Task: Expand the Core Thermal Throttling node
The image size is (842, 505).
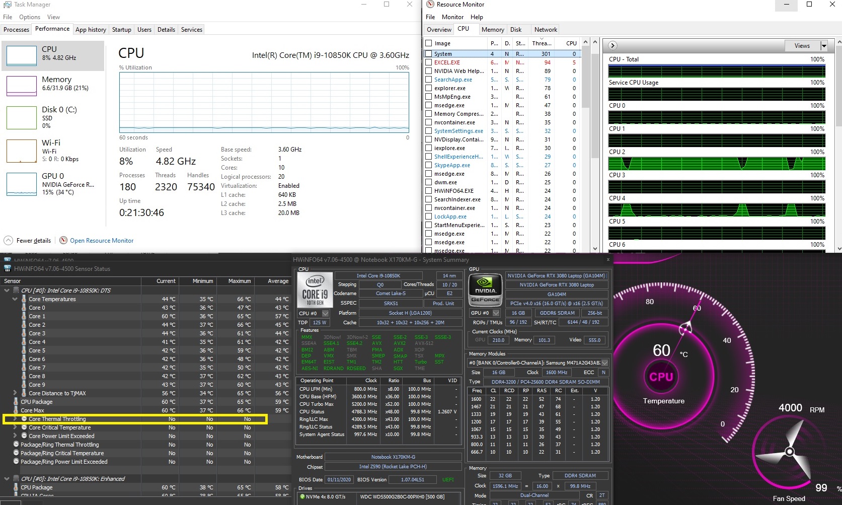Action: pos(15,419)
